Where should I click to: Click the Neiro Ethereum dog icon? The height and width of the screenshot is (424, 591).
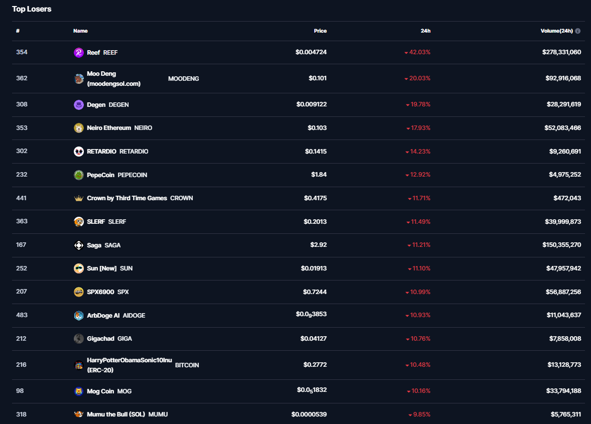[79, 128]
